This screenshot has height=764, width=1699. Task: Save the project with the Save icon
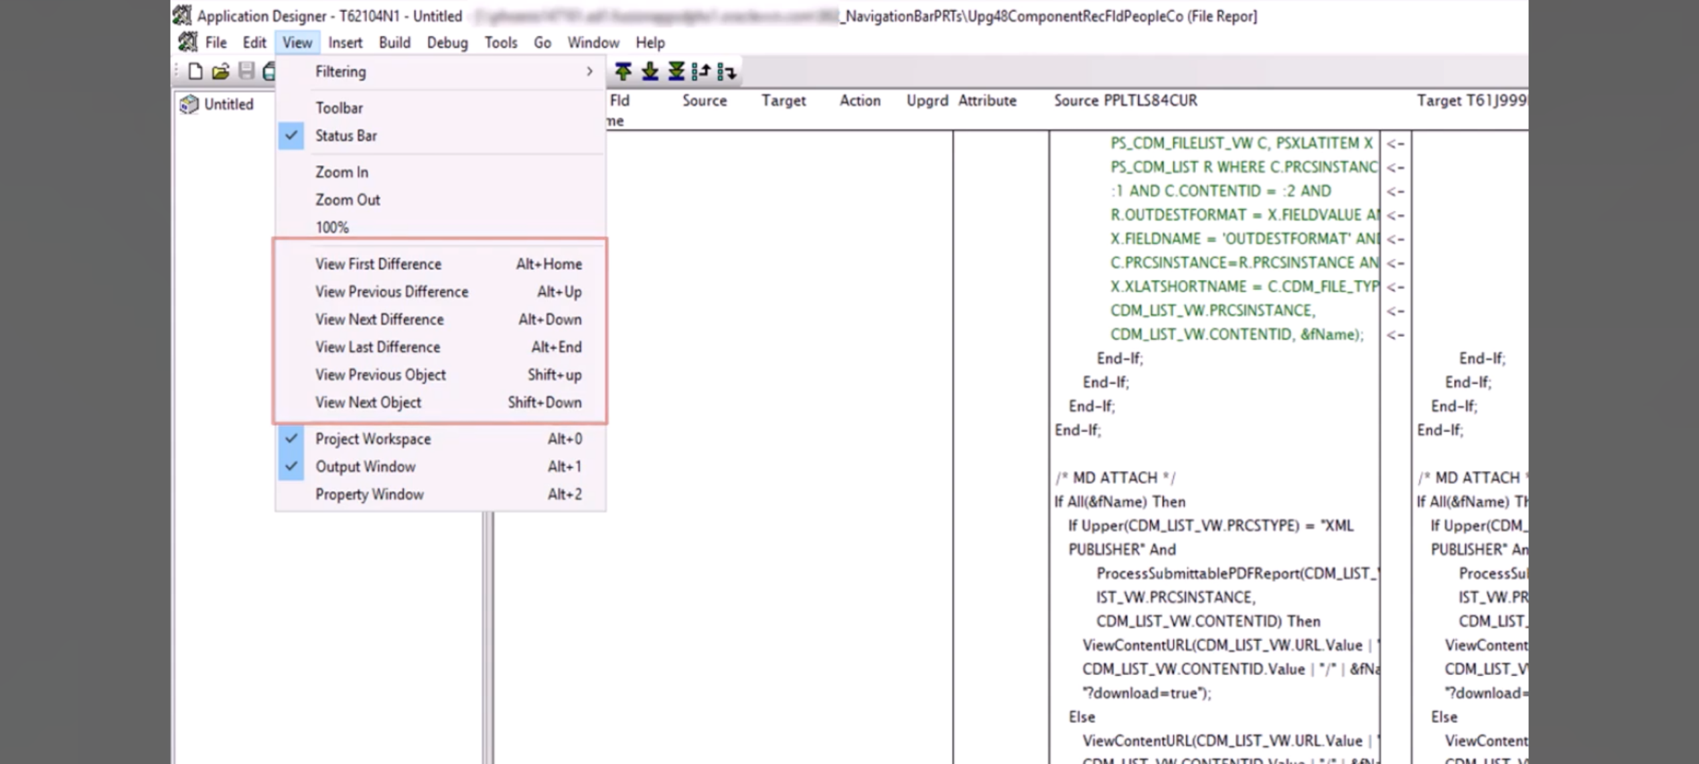[x=246, y=72]
